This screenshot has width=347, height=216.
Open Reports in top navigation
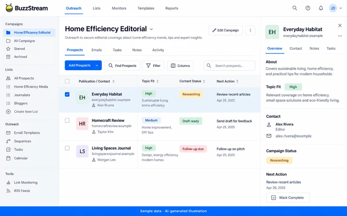pos(172,8)
